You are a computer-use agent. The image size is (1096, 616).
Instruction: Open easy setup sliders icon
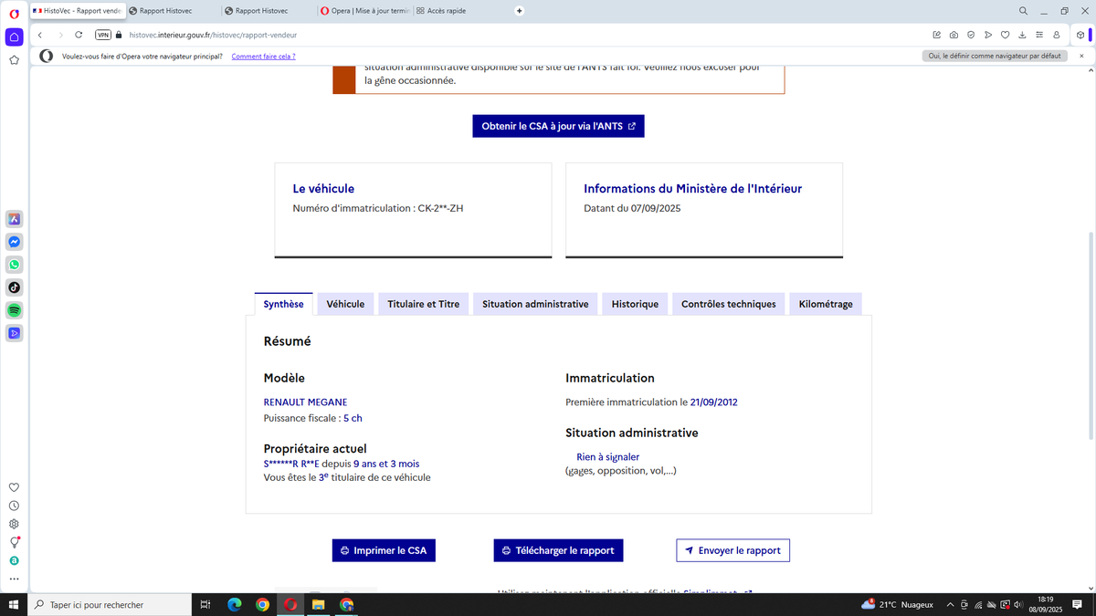pos(1038,35)
